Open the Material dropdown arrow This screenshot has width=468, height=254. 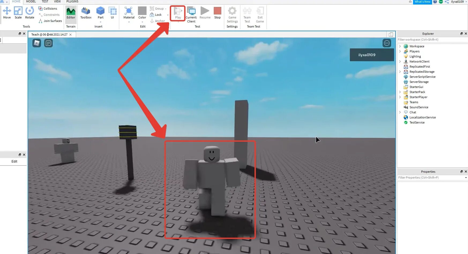(129, 22)
